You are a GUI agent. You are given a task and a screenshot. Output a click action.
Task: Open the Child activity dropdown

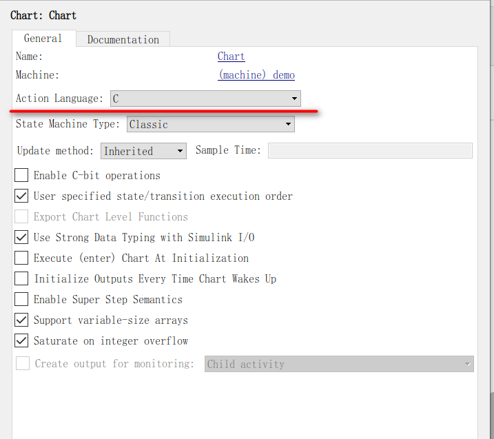[338, 364]
